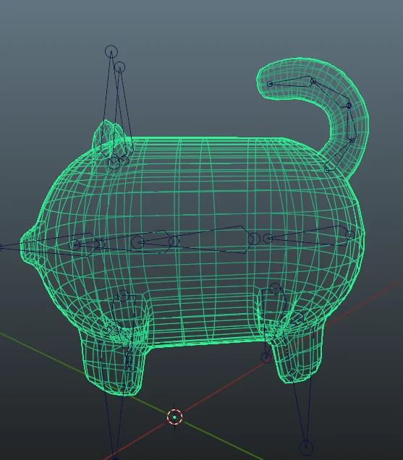Click the rear spine bone nearest the rump
Viewport: 403px width, 460px height.
click(x=308, y=236)
